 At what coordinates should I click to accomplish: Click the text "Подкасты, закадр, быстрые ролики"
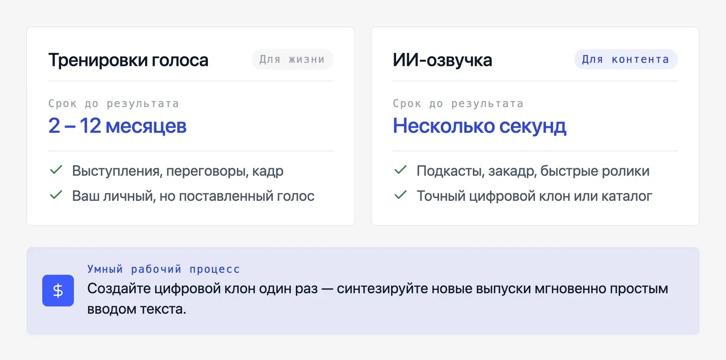[x=533, y=171]
